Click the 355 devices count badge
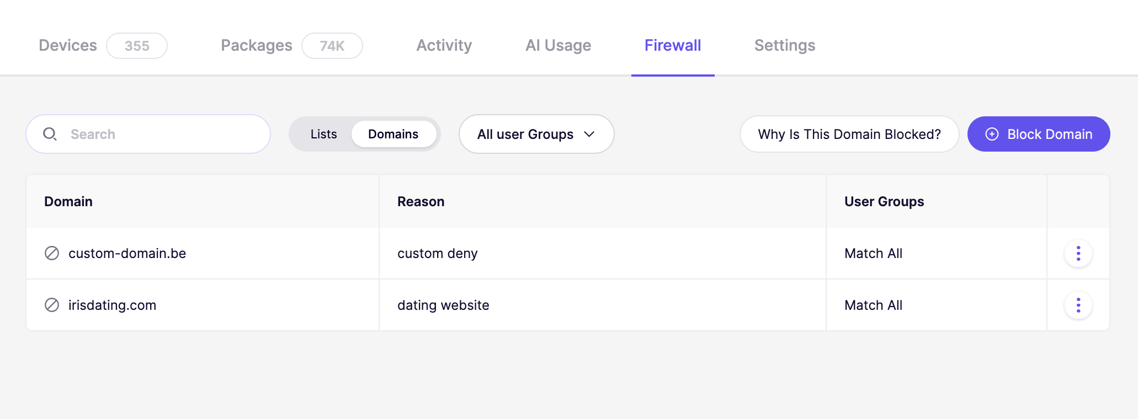The image size is (1138, 419). (x=137, y=46)
